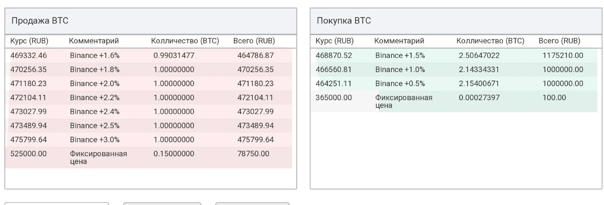Click sell total 78750.00 cell
The width and height of the screenshot is (604, 205).
click(253, 154)
